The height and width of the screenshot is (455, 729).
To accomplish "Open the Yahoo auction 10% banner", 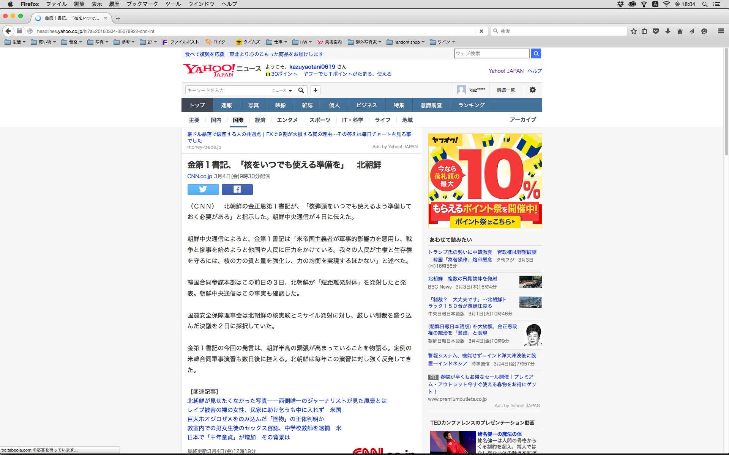I will tap(485, 181).
